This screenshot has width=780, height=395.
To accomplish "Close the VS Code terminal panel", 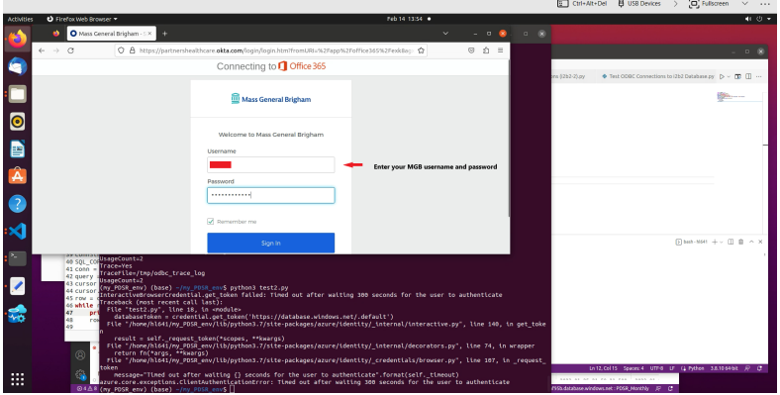I will (x=760, y=242).
